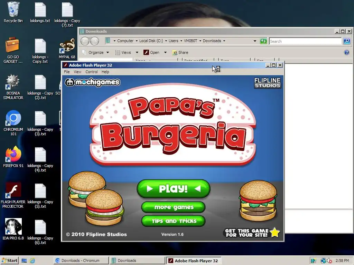The height and width of the screenshot is (265, 354).
Task: Select the loldongs - Copy (7).txt file
Action: point(67,14)
